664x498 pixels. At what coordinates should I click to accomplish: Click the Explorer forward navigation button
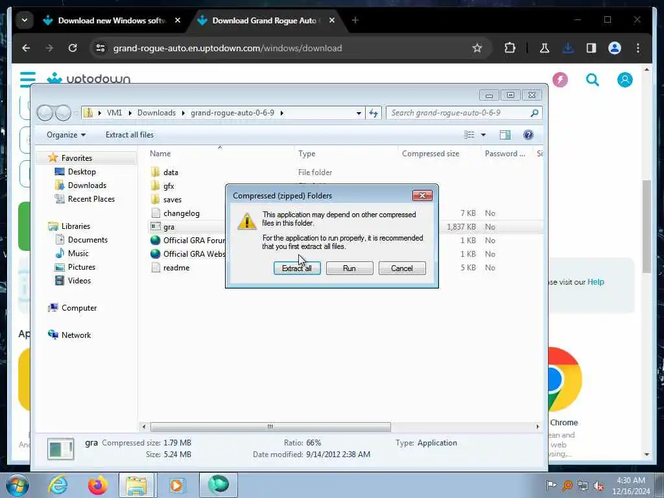pos(63,113)
